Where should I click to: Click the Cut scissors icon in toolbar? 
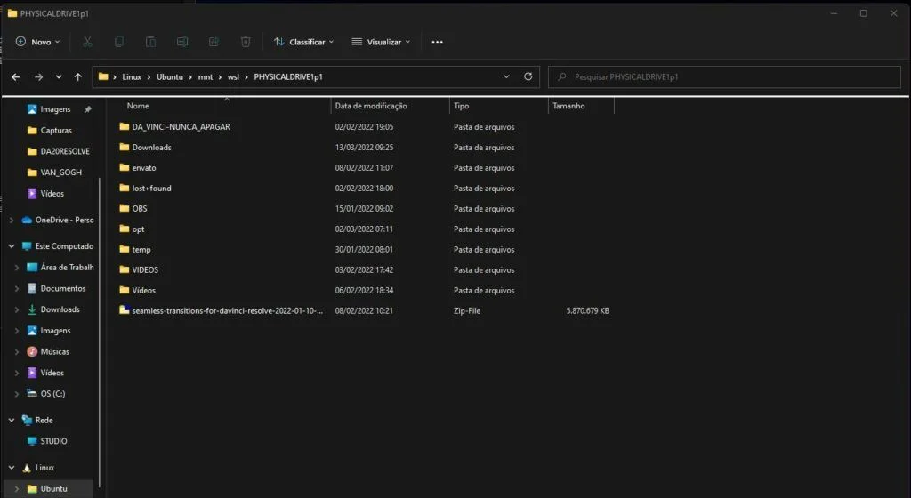click(x=87, y=42)
